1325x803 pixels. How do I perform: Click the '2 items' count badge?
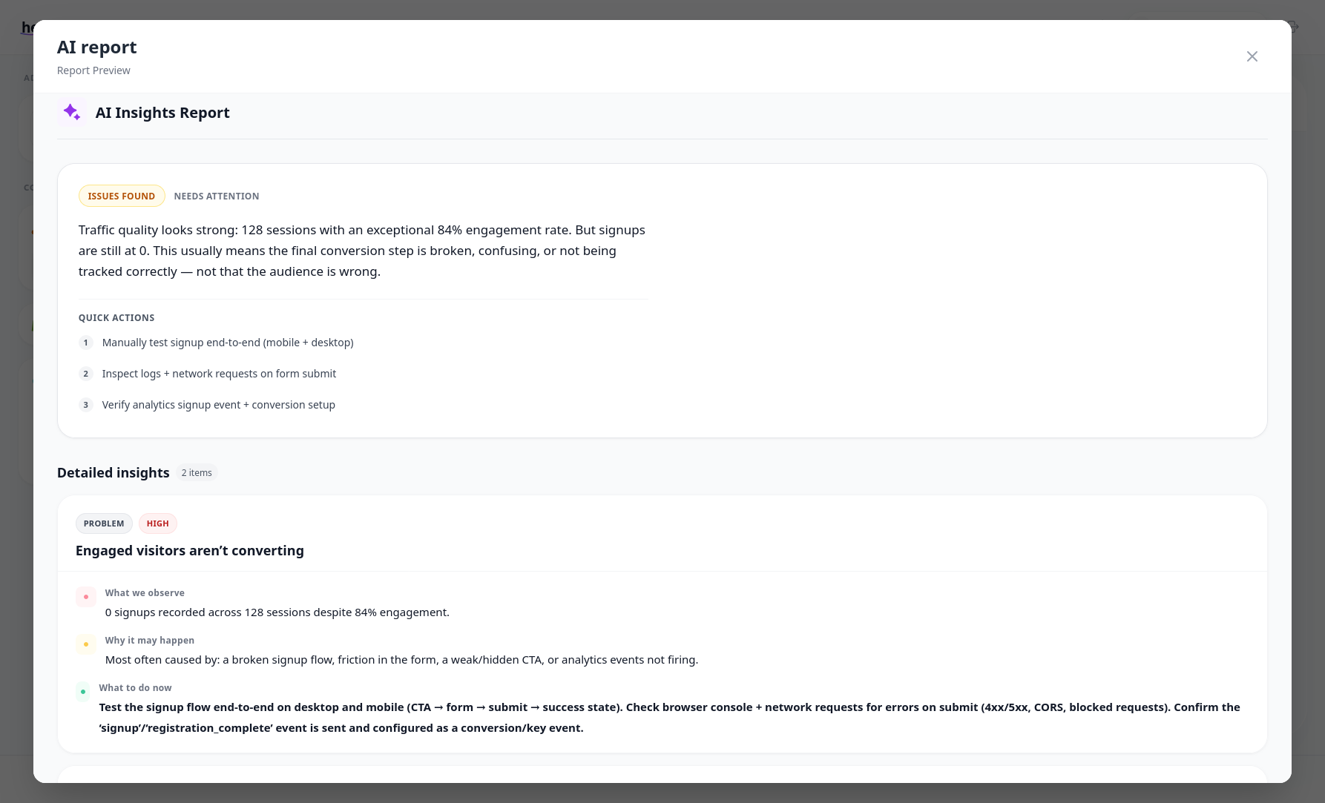tap(197, 472)
